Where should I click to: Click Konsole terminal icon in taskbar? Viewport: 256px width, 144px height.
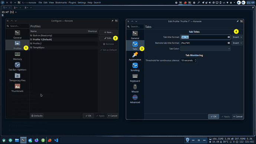pos(23,140)
